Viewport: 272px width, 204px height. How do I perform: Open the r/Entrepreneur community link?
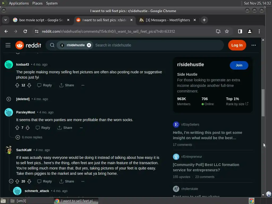tap(192, 157)
